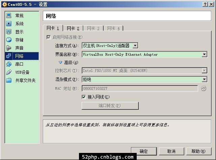Click the 常规 (General) monitor icon
The image size is (216, 160).
(9, 16)
